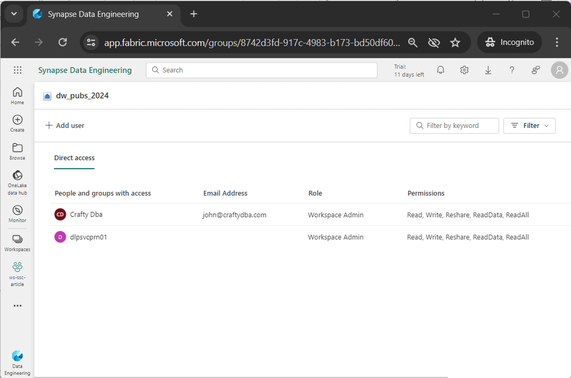The image size is (571, 378).
Task: Open the help question mark menu
Action: (512, 70)
